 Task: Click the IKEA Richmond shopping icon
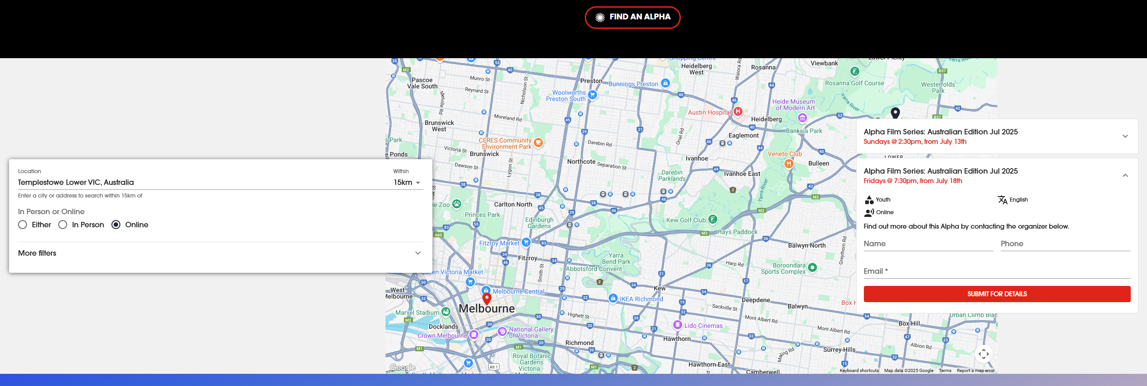click(613, 298)
